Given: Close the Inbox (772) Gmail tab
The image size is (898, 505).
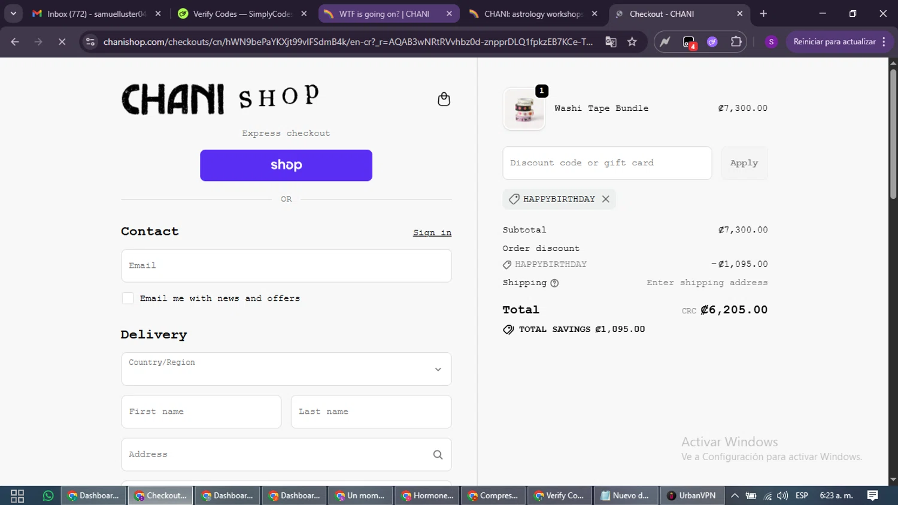Looking at the screenshot, I should tap(158, 14).
